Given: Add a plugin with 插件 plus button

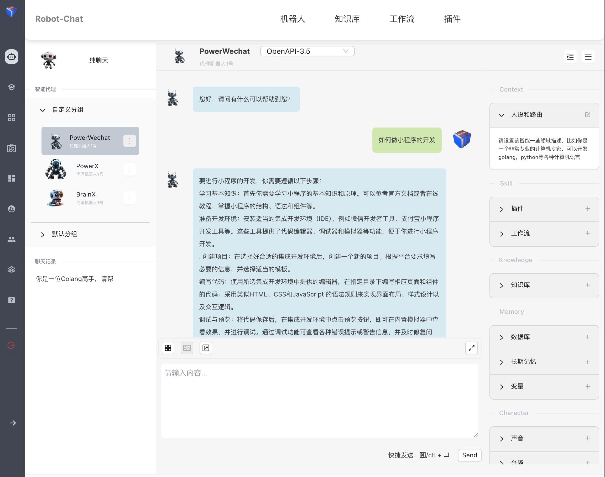Looking at the screenshot, I should (x=587, y=209).
